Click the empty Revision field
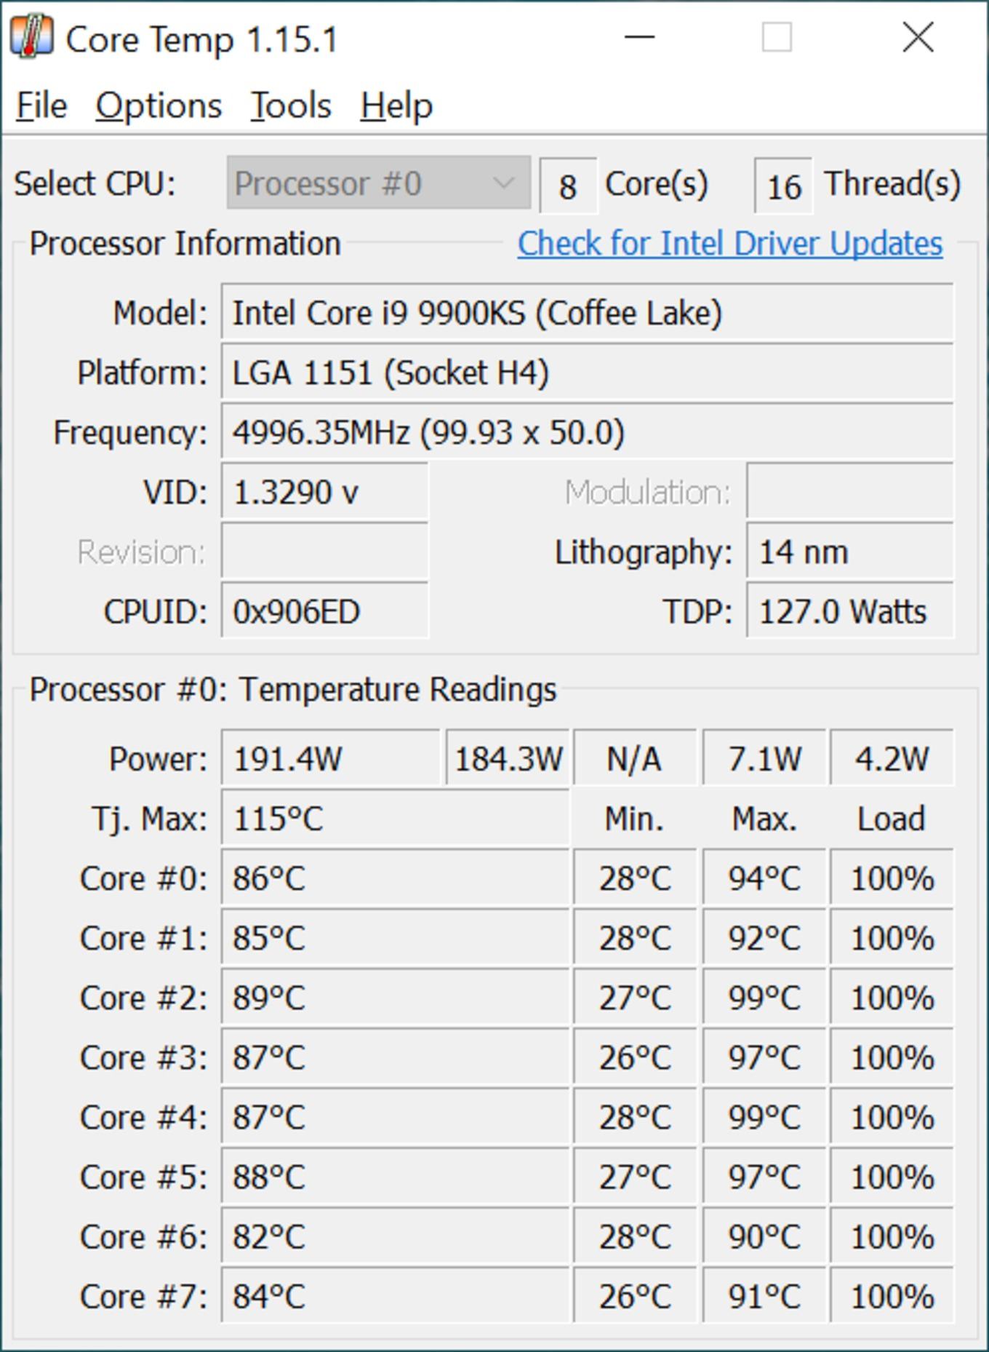 click(x=325, y=552)
